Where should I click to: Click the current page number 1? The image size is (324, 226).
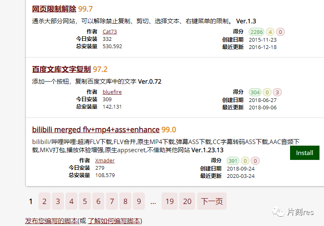point(31,201)
